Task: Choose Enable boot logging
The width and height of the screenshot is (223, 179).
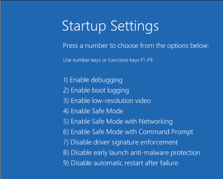Action: [96, 90]
